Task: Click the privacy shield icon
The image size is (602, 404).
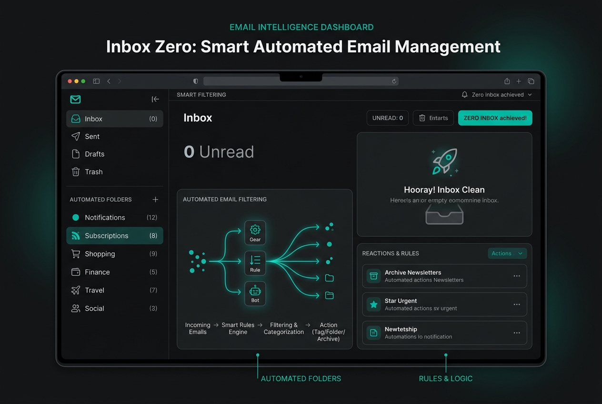Action: click(195, 81)
